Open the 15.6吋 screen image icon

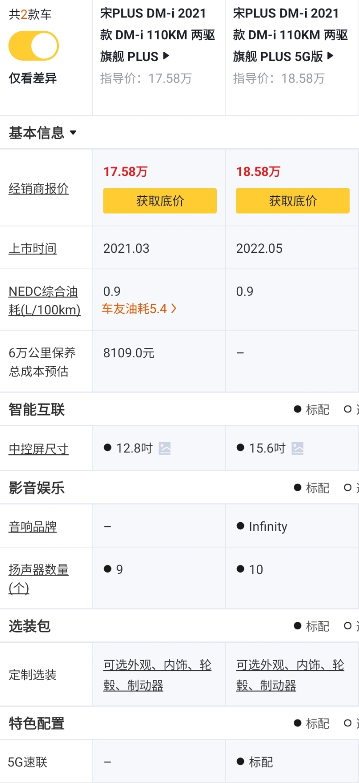point(297,448)
